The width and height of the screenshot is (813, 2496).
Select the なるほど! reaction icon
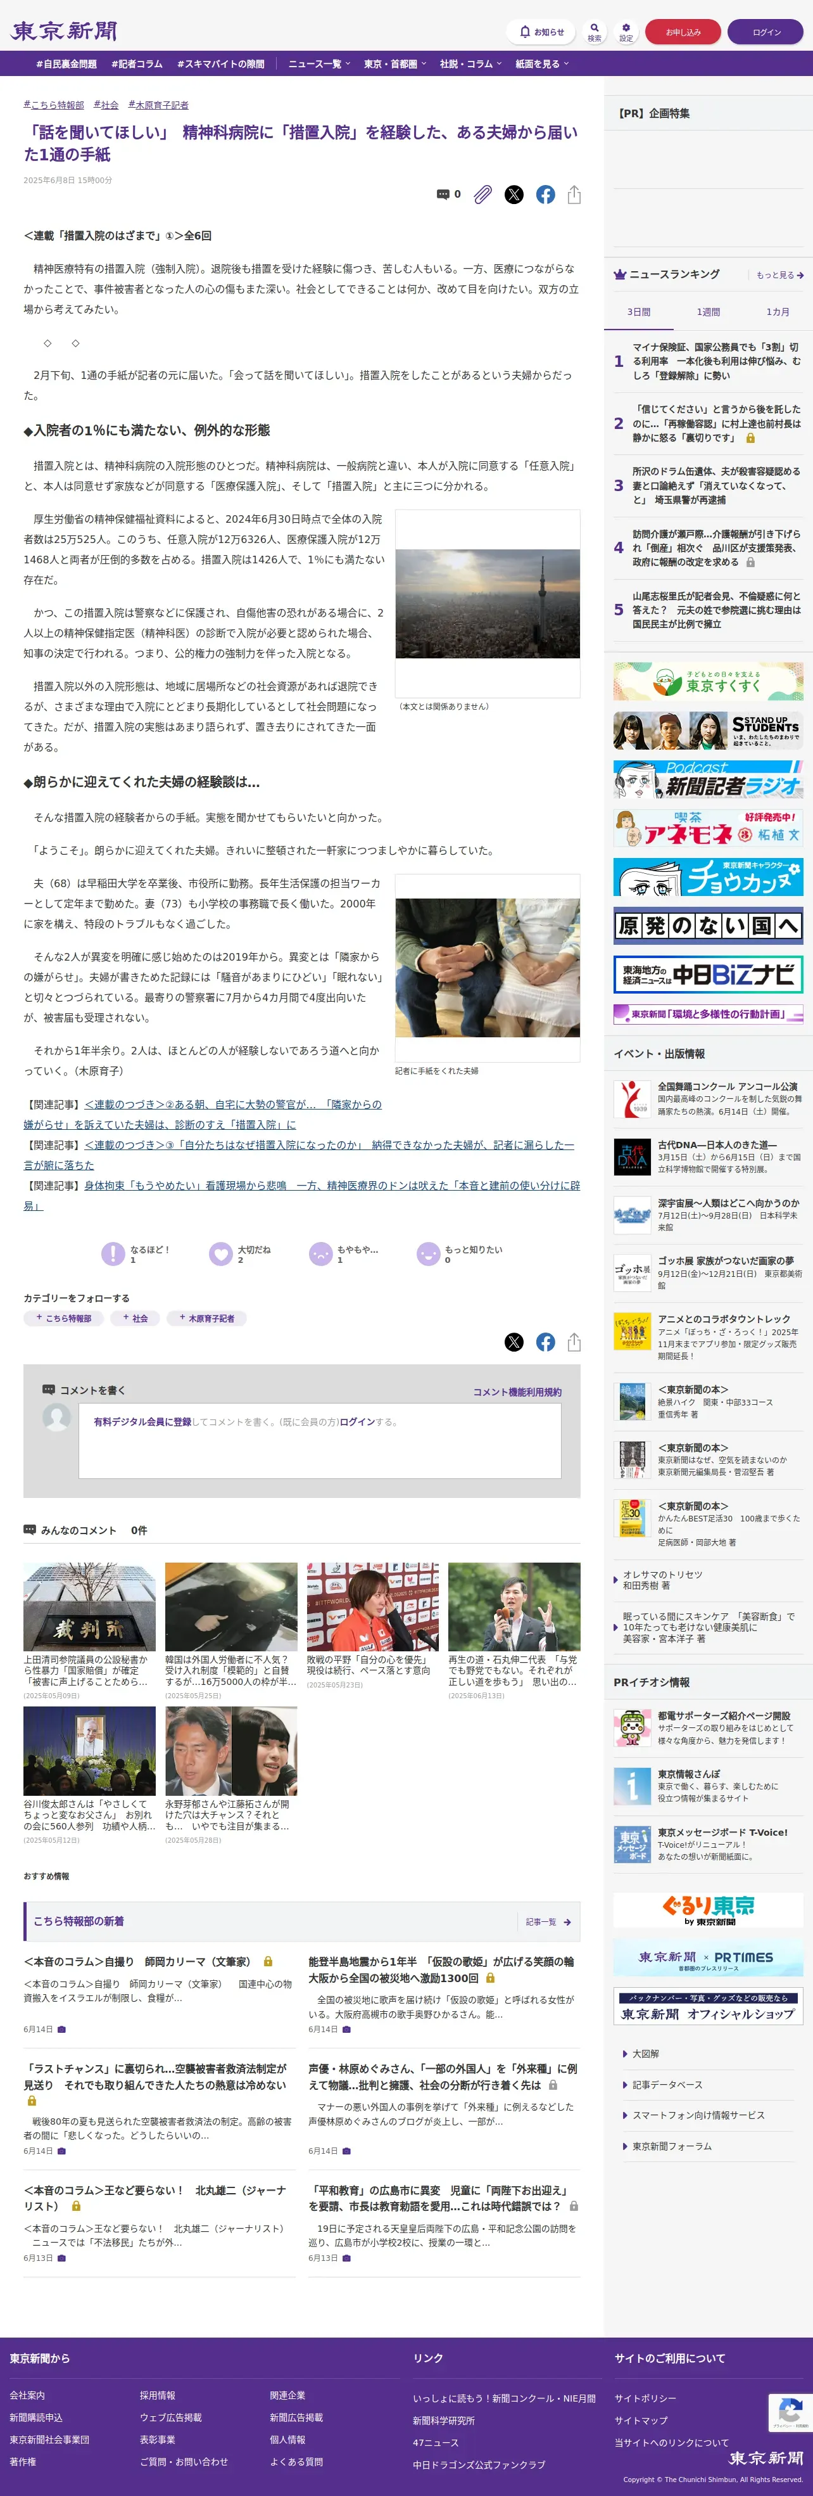[x=113, y=1254]
